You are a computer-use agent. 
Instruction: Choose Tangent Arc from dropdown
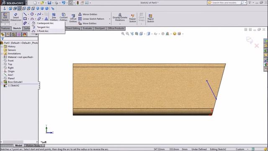coord(47,27)
